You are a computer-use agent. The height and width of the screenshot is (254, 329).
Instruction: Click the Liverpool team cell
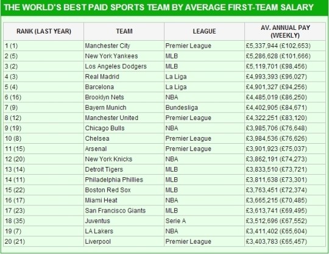124,241
